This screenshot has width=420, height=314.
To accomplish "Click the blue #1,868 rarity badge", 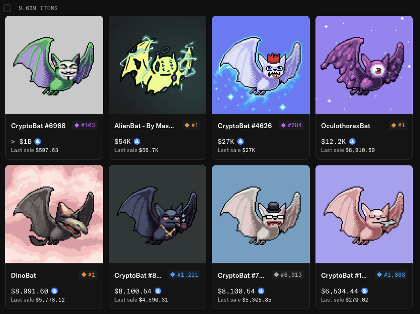I will [391, 275].
